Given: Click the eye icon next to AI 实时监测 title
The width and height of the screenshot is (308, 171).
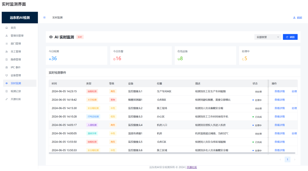Looking at the screenshot, I should click(x=51, y=37).
